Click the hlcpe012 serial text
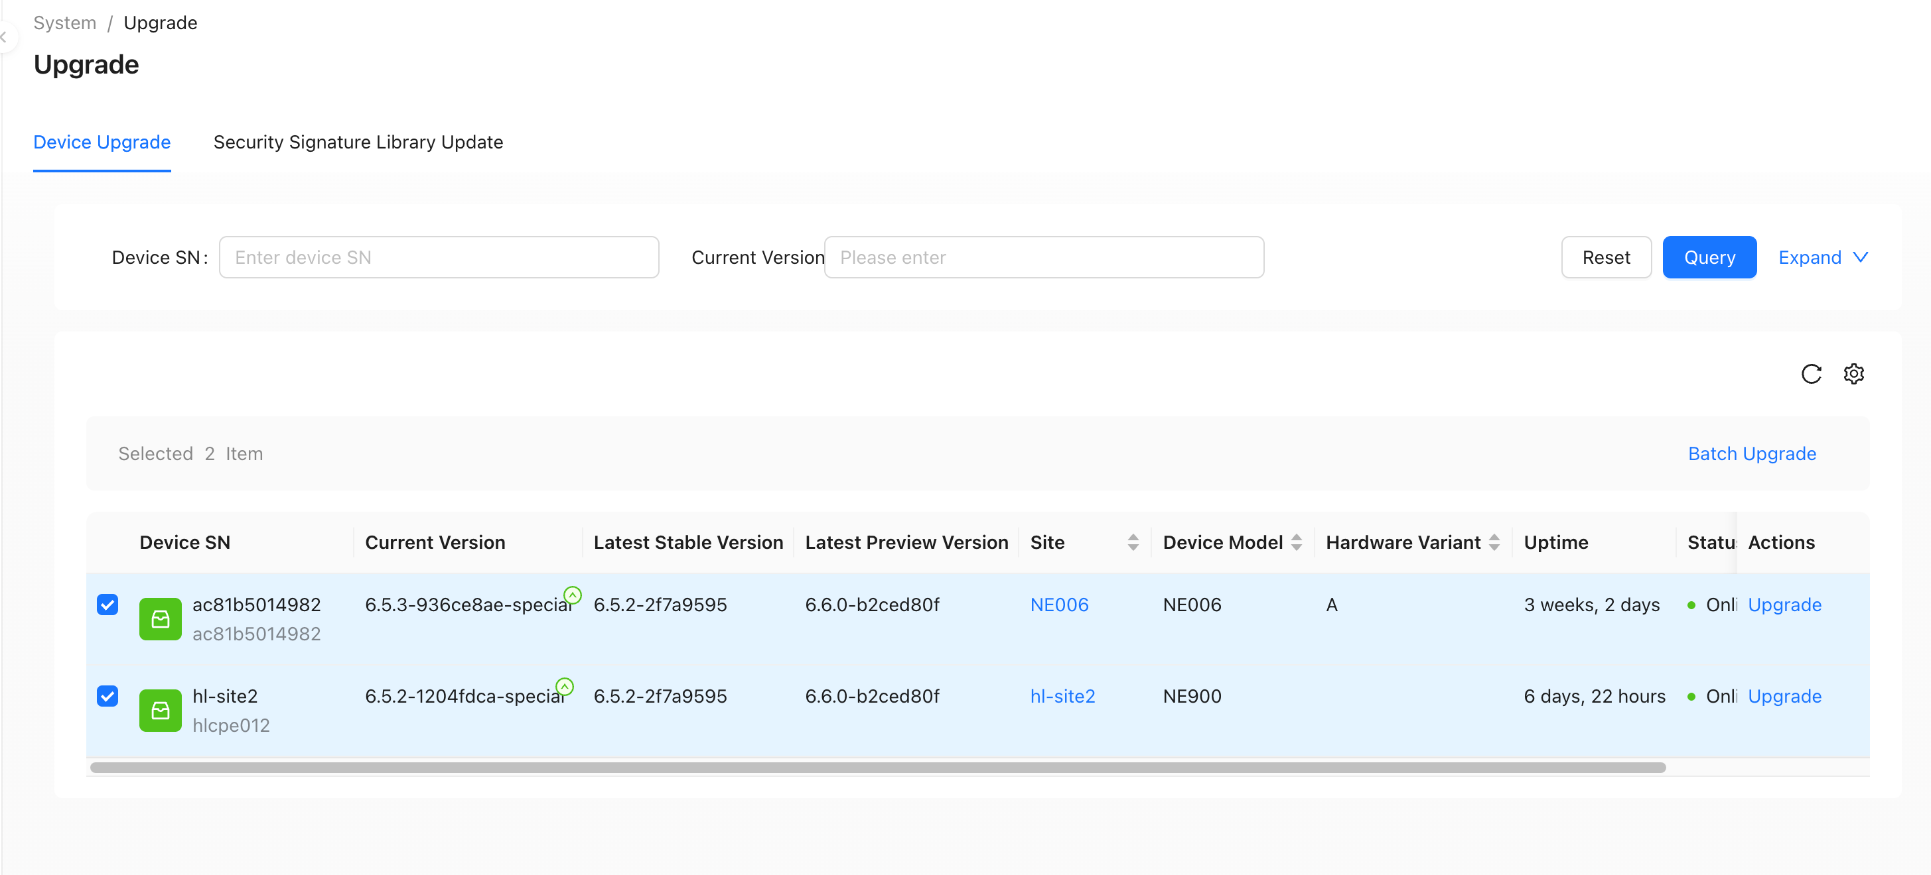 pyautogui.click(x=231, y=725)
